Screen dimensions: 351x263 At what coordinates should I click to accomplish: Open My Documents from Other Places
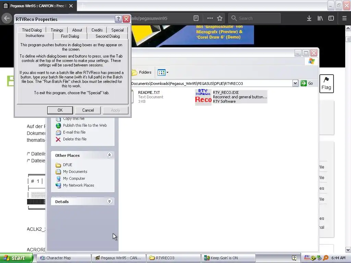(75, 172)
